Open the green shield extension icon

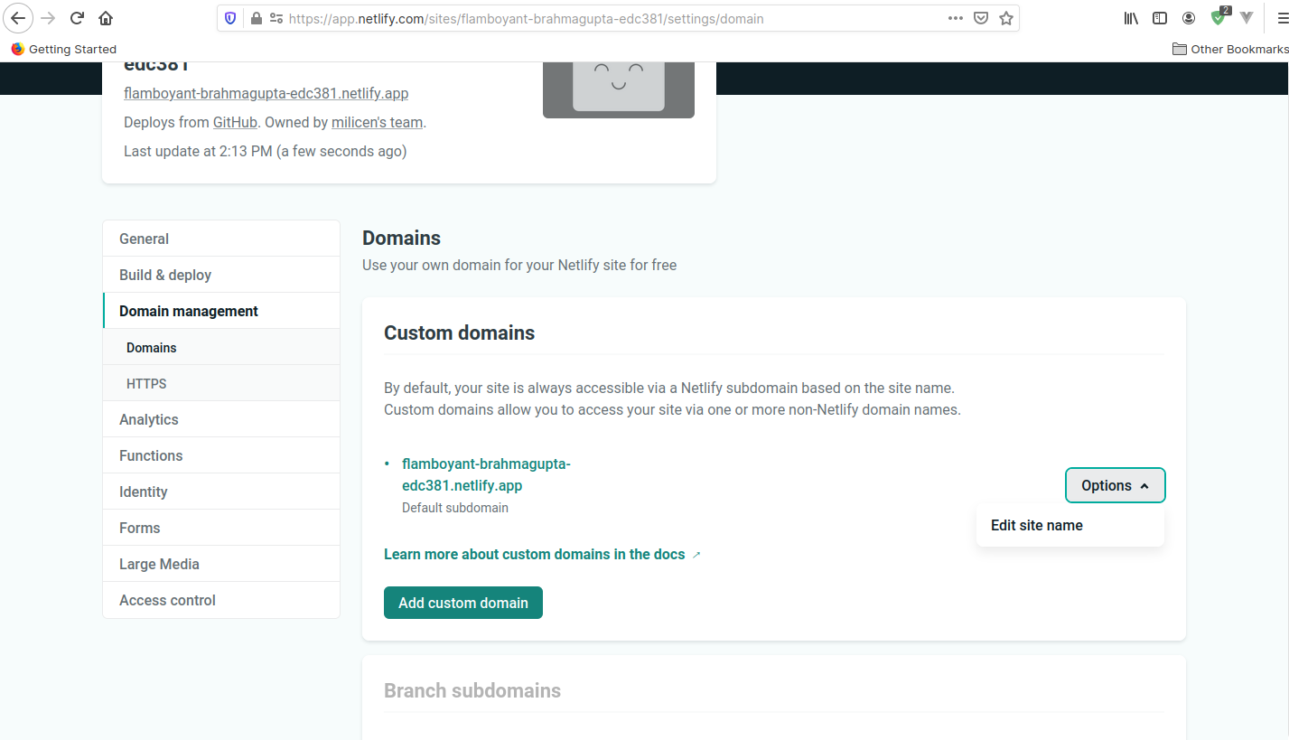tap(1219, 17)
